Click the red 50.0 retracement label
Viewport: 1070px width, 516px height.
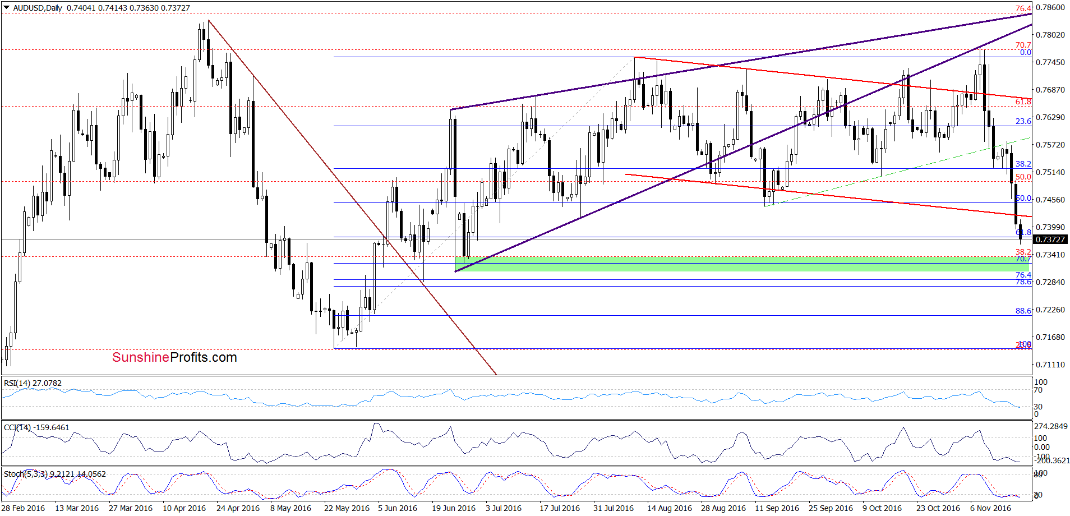tap(1023, 177)
